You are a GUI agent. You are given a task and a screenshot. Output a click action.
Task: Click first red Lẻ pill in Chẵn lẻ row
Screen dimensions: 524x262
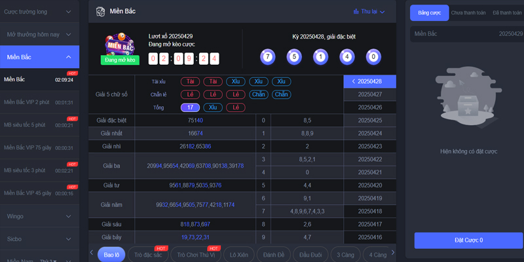(x=190, y=94)
